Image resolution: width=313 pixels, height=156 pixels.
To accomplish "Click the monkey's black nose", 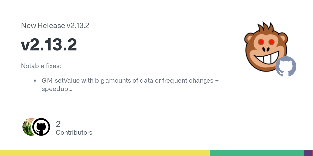I will coord(266,49).
